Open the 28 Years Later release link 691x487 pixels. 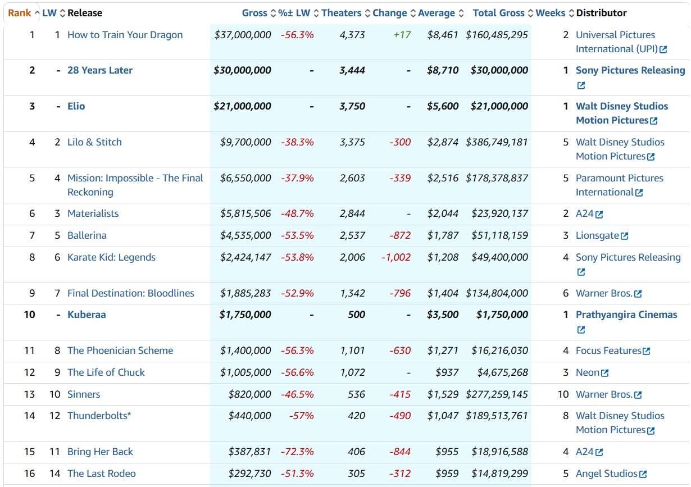[100, 70]
